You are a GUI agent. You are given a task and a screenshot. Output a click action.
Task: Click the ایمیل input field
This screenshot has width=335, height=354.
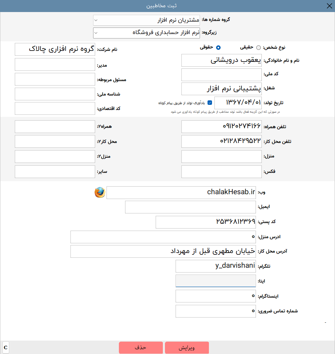pos(190,207)
